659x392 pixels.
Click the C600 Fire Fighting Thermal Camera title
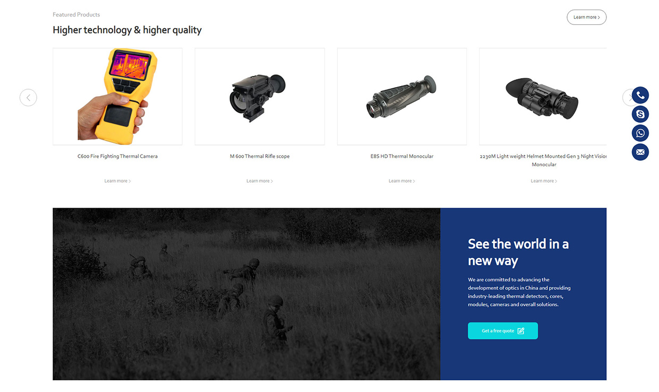[117, 156]
